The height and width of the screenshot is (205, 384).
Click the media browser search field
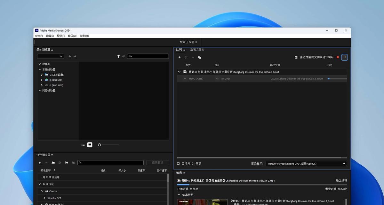click(148, 56)
